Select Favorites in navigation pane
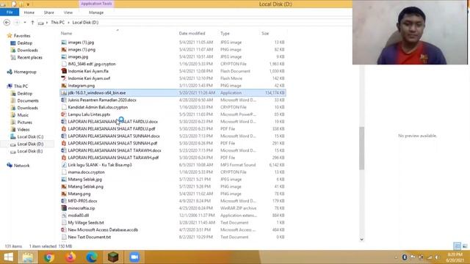 [x=22, y=36]
